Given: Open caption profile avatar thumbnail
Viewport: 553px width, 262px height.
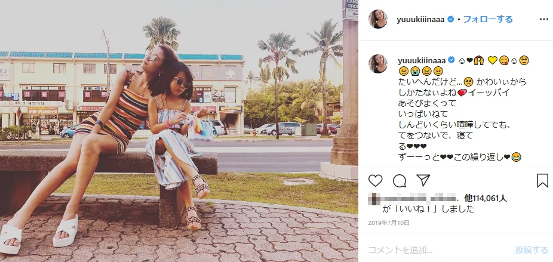Looking at the screenshot, I should 378,64.
